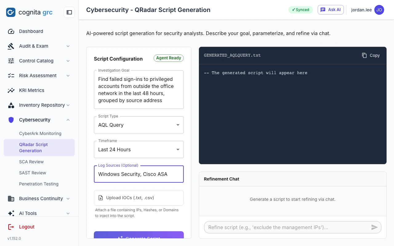Screen dimensions: 394x246
Task: Click the Business Continuity building icon
Action: coord(11,199)
